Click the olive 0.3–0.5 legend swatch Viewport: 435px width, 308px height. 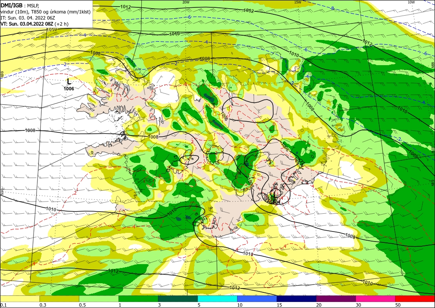pyautogui.click(x=59, y=298)
